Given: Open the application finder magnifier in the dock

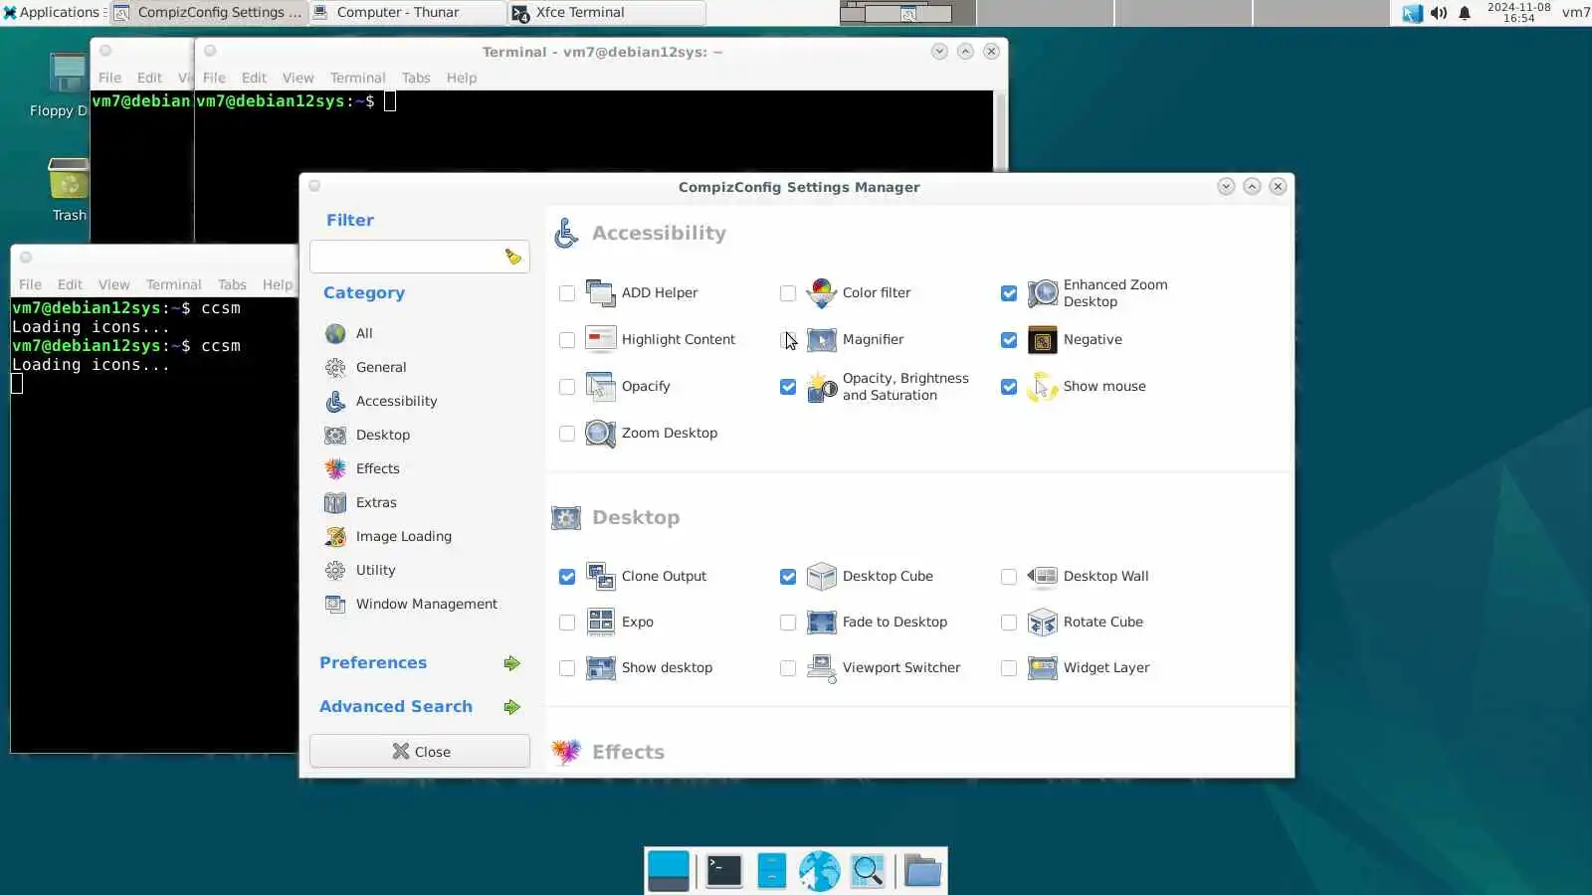Looking at the screenshot, I should 868,871.
